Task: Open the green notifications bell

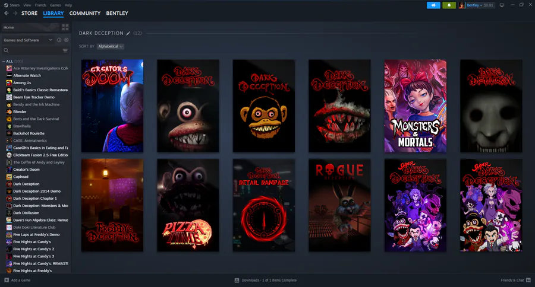Action: tap(449, 5)
